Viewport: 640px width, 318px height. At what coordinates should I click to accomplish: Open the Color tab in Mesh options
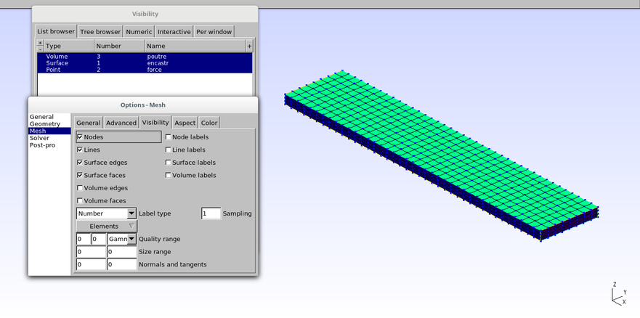pyautogui.click(x=209, y=123)
